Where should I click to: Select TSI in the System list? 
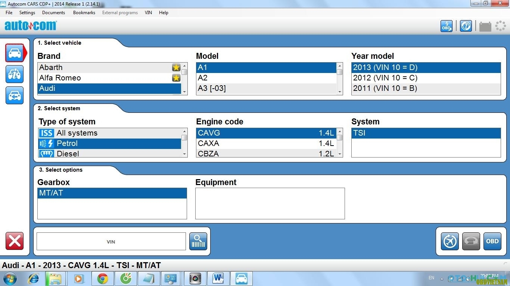click(x=426, y=133)
